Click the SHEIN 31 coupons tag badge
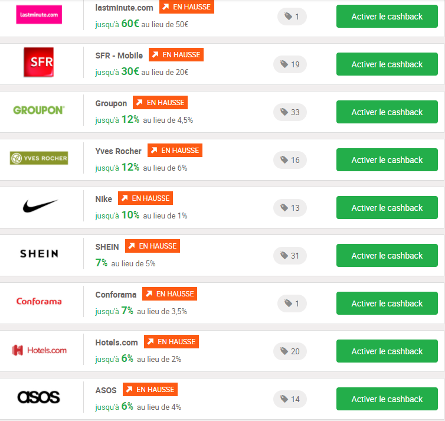 pyautogui.click(x=290, y=256)
